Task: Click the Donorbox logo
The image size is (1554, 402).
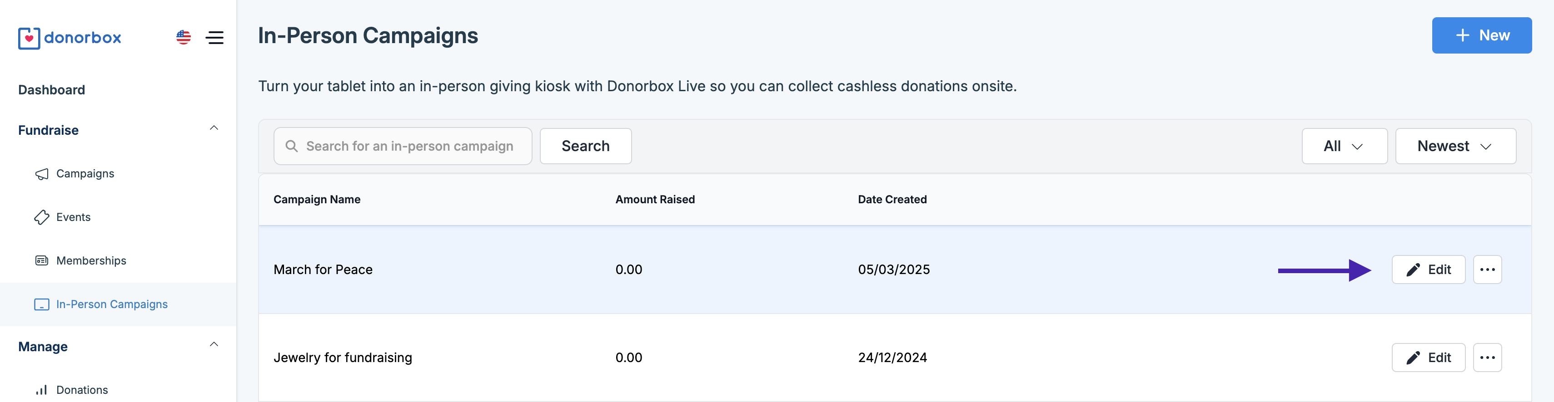Action: tap(70, 38)
